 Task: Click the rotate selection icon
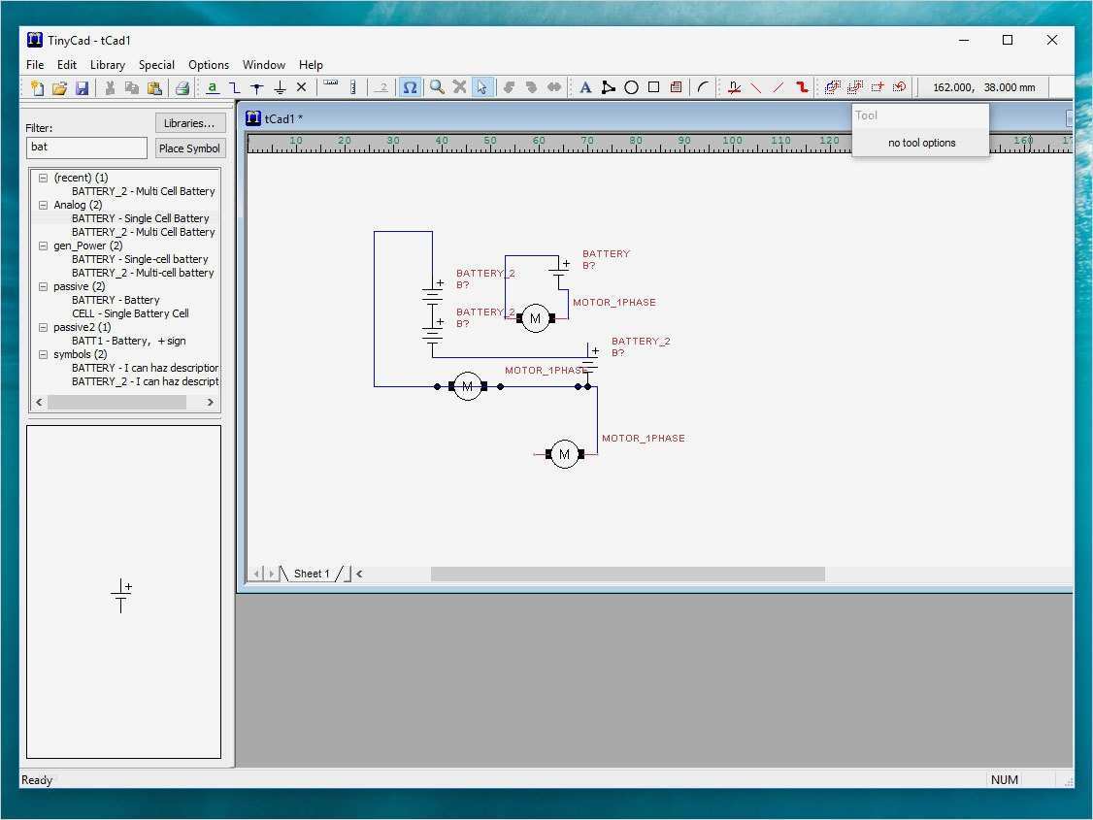900,87
